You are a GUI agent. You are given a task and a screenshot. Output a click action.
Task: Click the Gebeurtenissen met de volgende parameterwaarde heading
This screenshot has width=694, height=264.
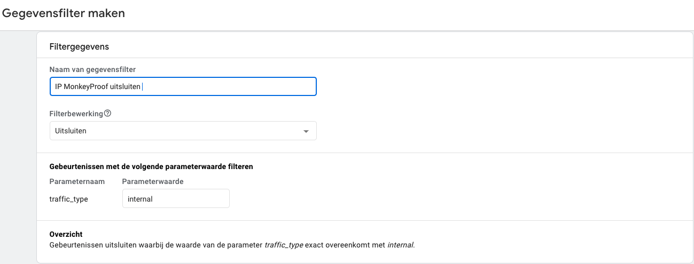151,166
